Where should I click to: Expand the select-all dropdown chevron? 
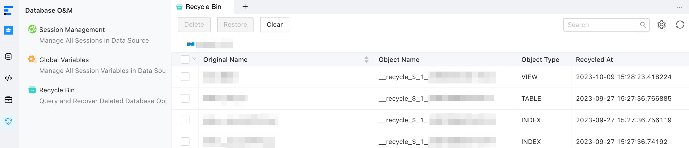pos(194,58)
